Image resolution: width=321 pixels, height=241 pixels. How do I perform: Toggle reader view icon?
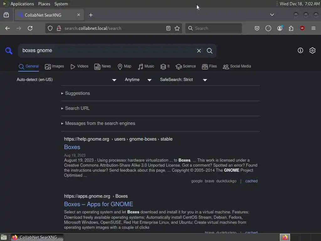click(x=168, y=28)
